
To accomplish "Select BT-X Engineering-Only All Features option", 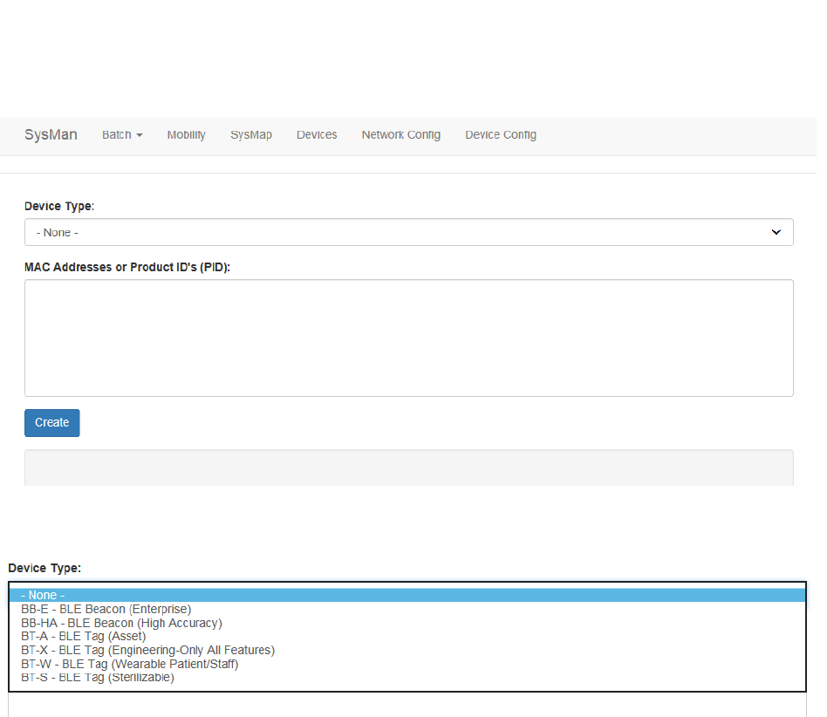I will [x=407, y=650].
